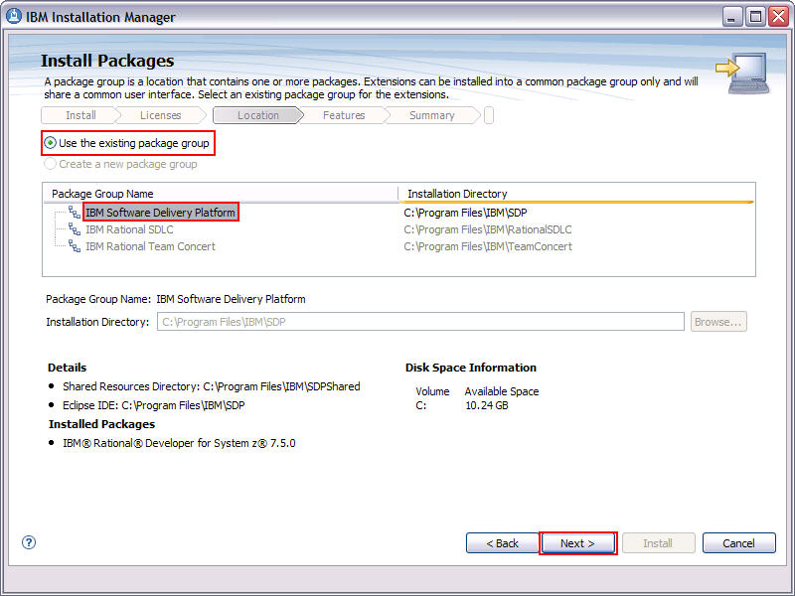Viewport: 795px width, 596px height.
Task: Click the package icon beside IBM Rational Team Concert
Action: coord(72,246)
